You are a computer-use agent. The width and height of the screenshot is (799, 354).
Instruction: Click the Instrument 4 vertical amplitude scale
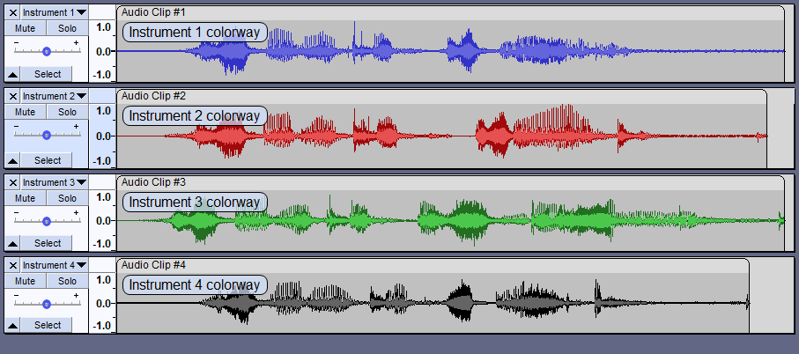coord(102,304)
